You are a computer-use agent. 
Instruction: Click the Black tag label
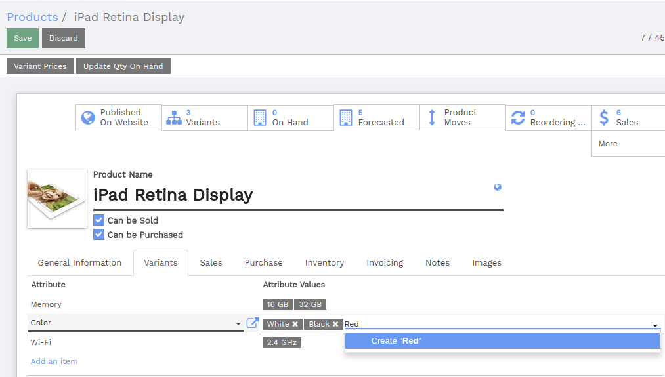point(319,324)
